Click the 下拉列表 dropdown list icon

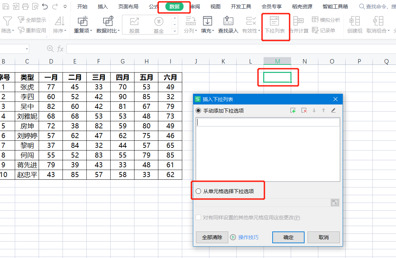[274, 21]
